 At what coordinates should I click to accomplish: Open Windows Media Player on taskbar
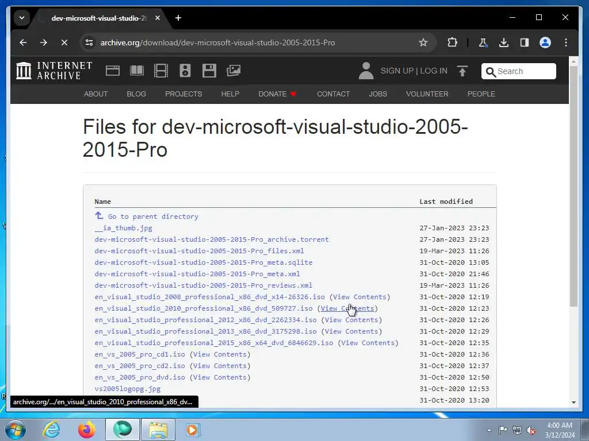click(x=193, y=430)
